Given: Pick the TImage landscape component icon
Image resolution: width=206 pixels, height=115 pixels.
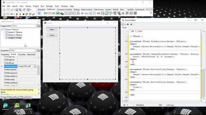Looking at the screenshot, I should (58, 13).
